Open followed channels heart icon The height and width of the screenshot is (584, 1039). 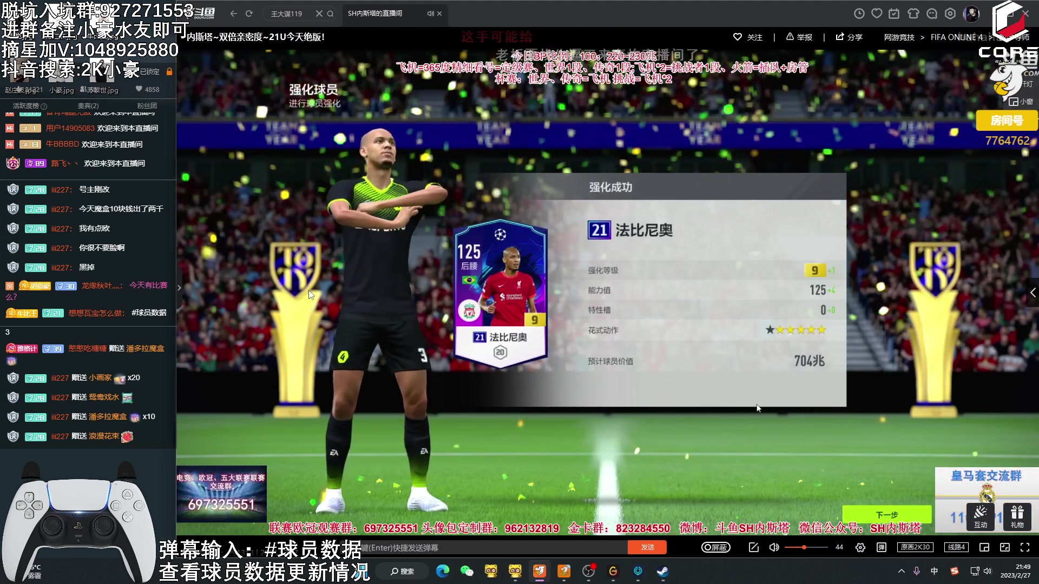[877, 14]
